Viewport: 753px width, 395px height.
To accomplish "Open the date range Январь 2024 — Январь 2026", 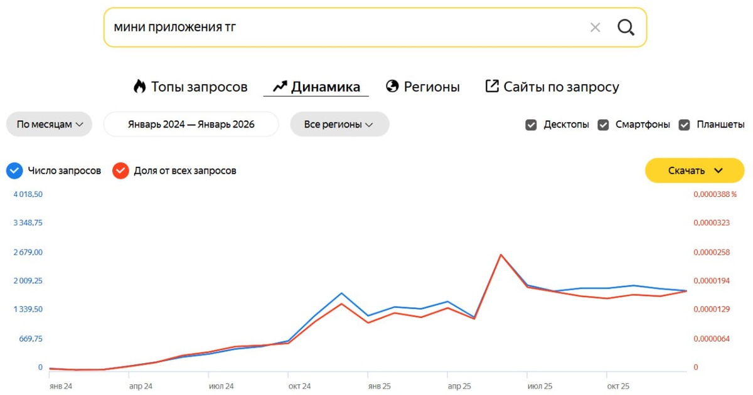I will point(191,124).
